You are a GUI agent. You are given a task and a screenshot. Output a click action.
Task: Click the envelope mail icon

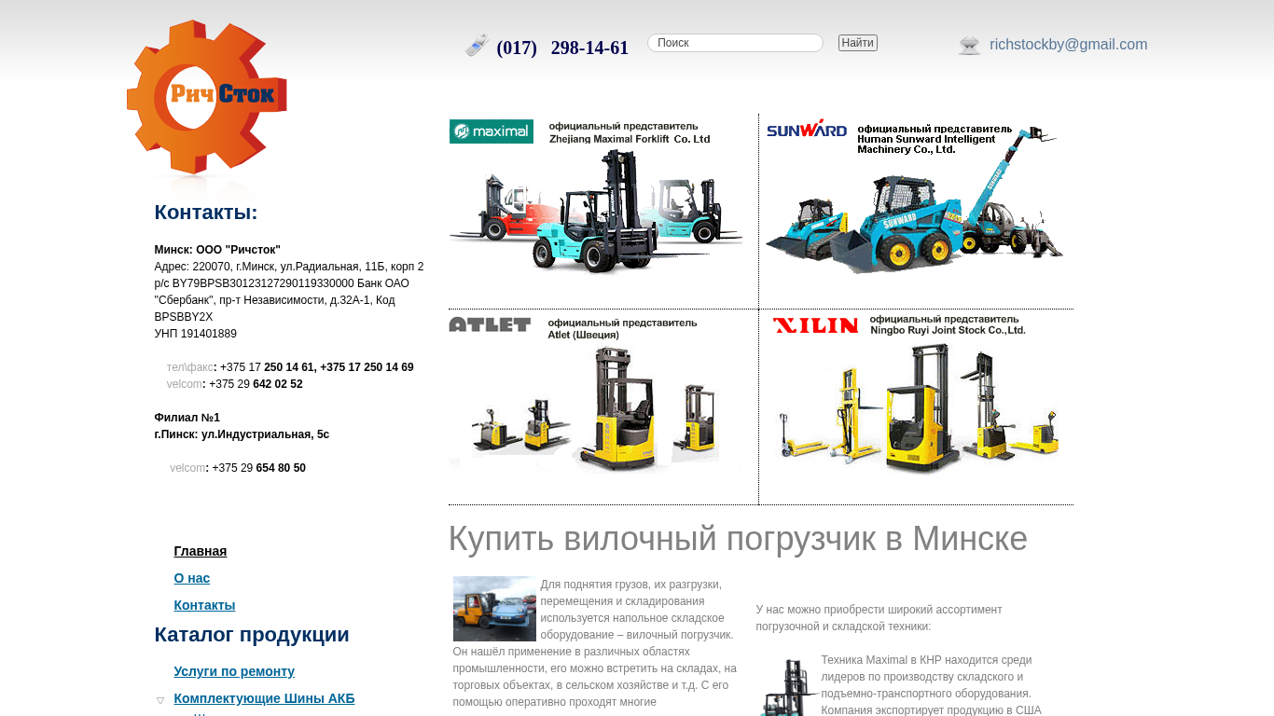(x=970, y=45)
